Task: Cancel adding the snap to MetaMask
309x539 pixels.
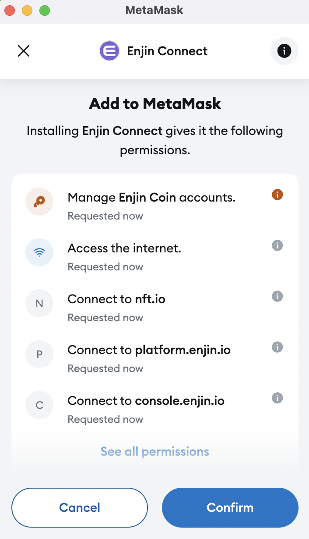Action: [x=80, y=507]
